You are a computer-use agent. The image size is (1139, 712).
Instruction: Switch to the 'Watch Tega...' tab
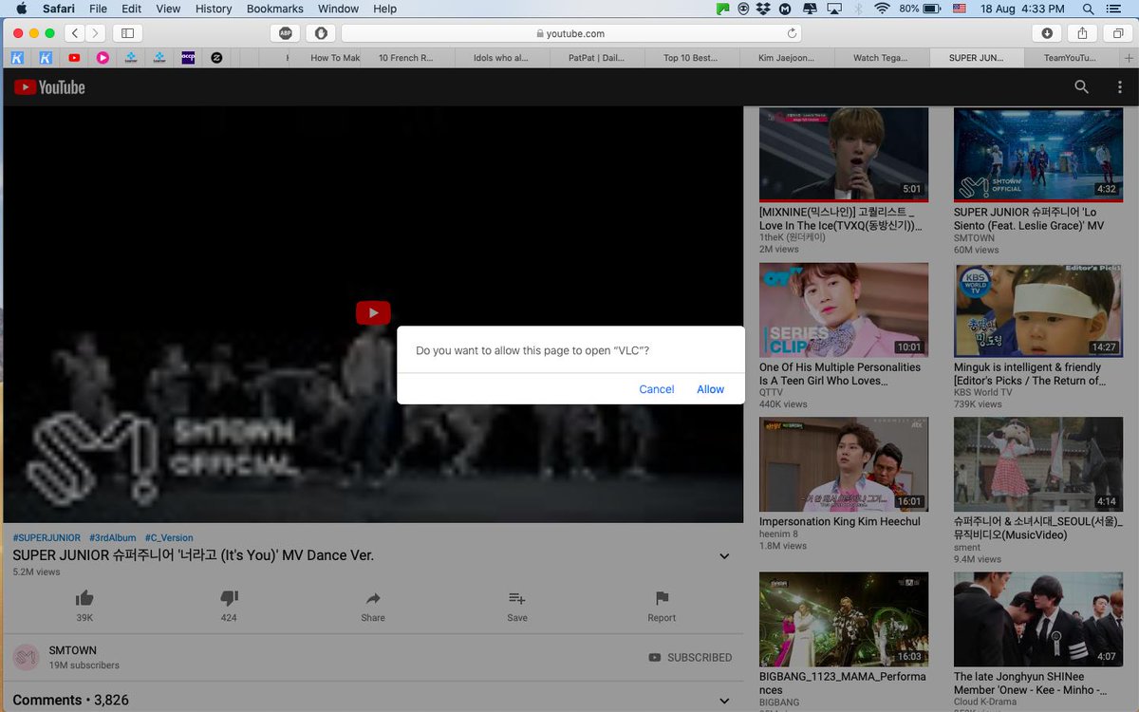(x=881, y=58)
